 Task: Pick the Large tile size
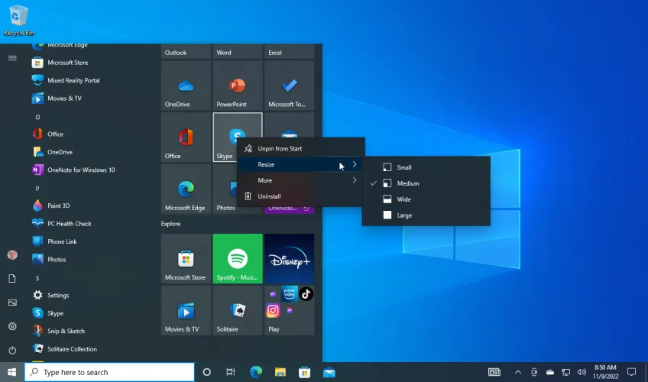(404, 215)
